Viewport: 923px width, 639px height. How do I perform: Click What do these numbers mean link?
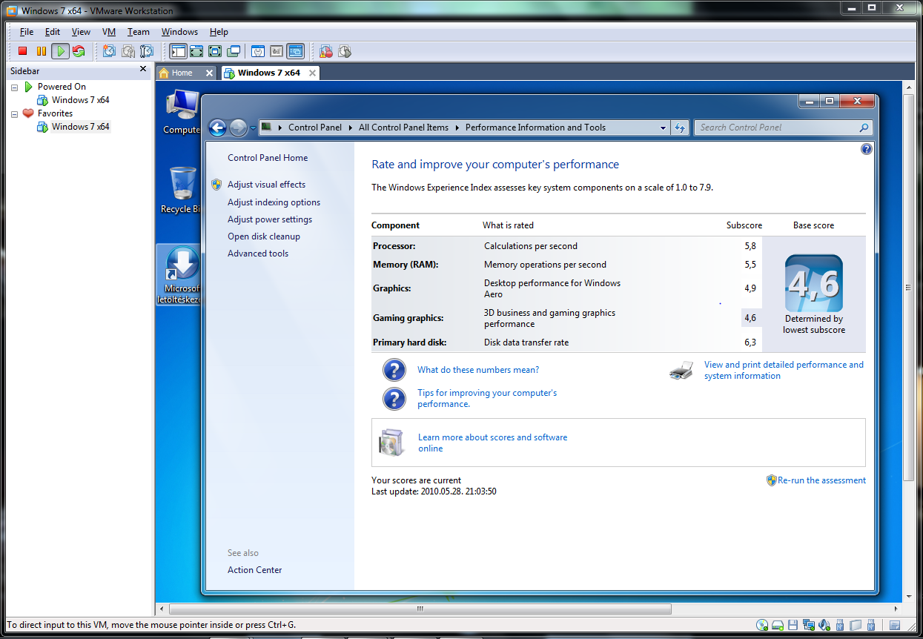click(478, 370)
